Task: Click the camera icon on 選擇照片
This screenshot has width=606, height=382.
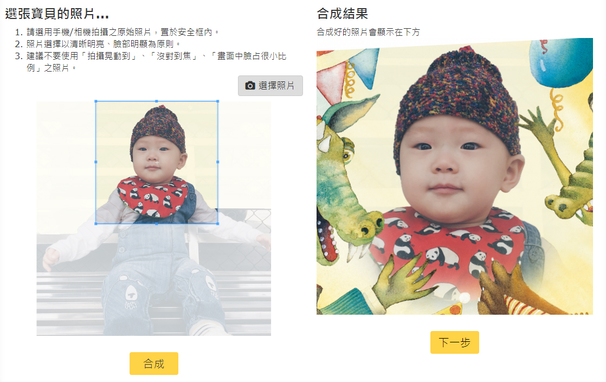Action: pyautogui.click(x=250, y=86)
